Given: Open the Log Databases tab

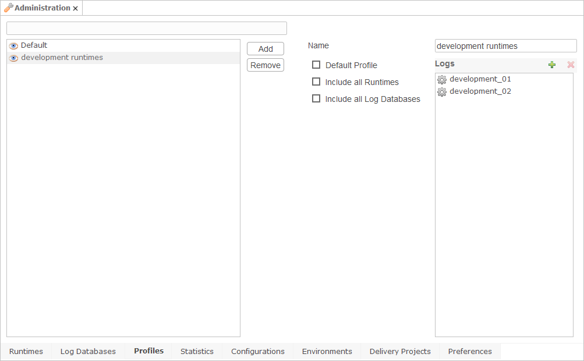Looking at the screenshot, I should coord(88,351).
